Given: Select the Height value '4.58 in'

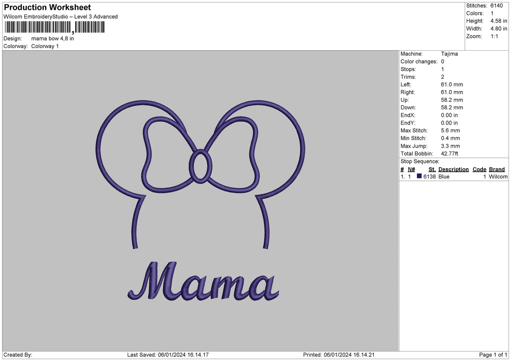Looking at the screenshot, I should coord(499,21).
